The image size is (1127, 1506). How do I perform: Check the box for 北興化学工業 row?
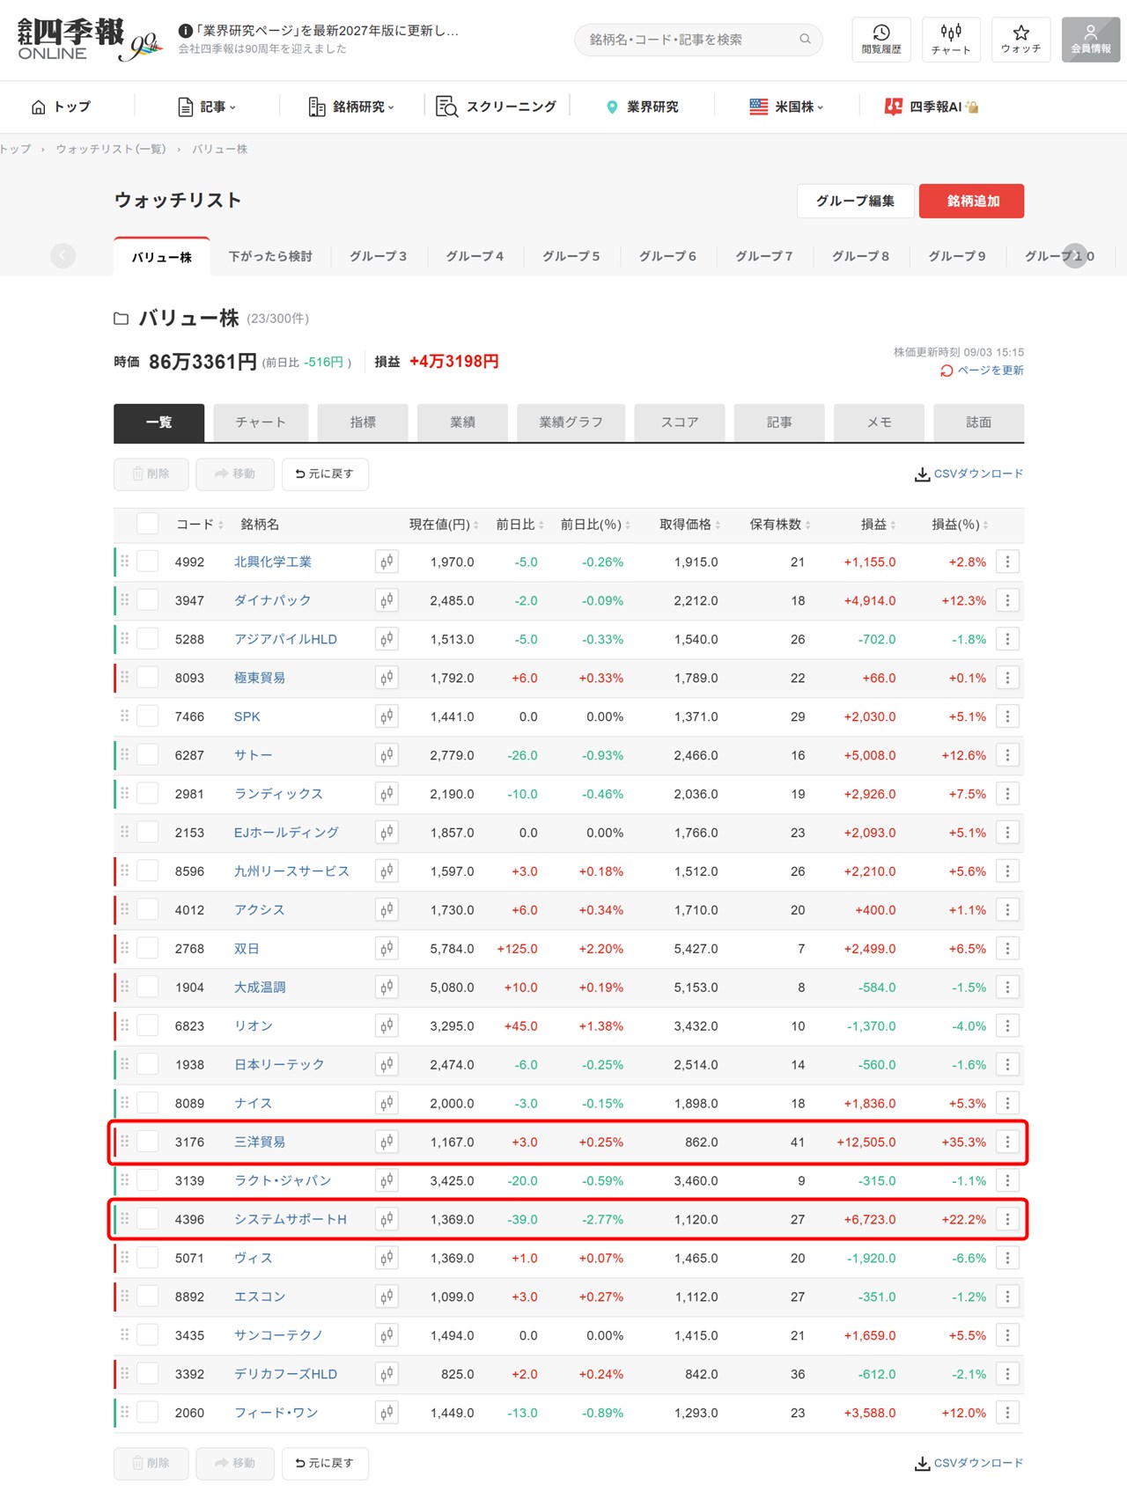click(148, 562)
